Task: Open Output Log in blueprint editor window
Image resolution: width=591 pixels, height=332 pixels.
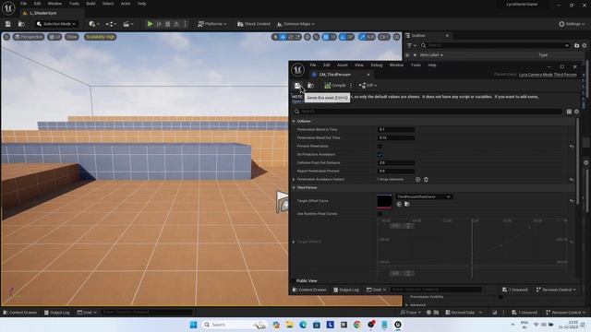Action: click(x=346, y=290)
